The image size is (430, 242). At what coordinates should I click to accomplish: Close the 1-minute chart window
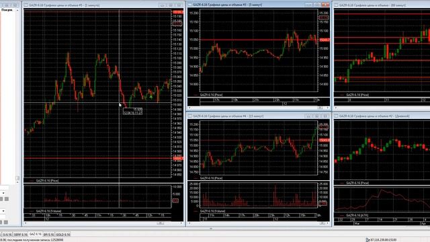click(x=179, y=5)
